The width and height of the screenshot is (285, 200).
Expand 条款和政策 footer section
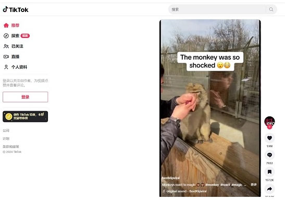(11, 146)
